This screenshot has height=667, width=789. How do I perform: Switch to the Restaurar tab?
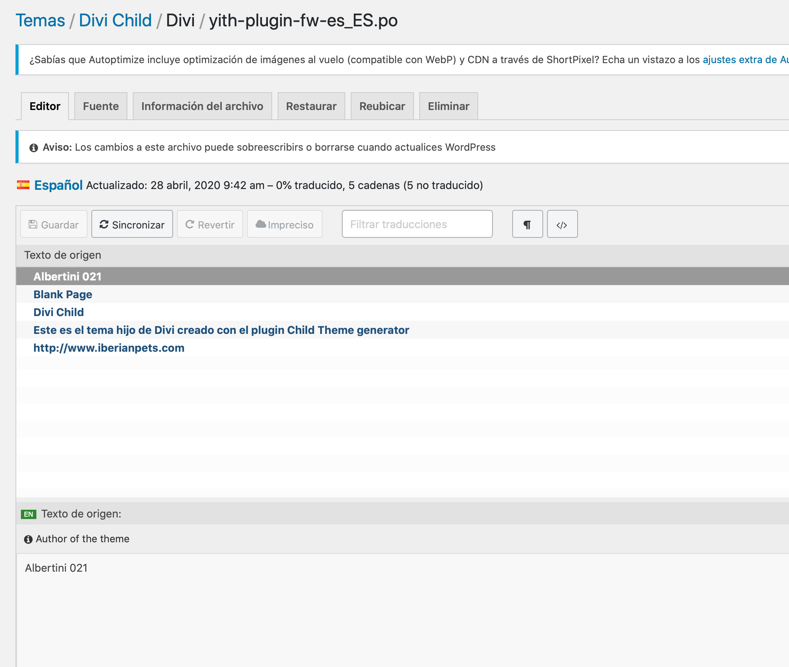pyautogui.click(x=311, y=106)
